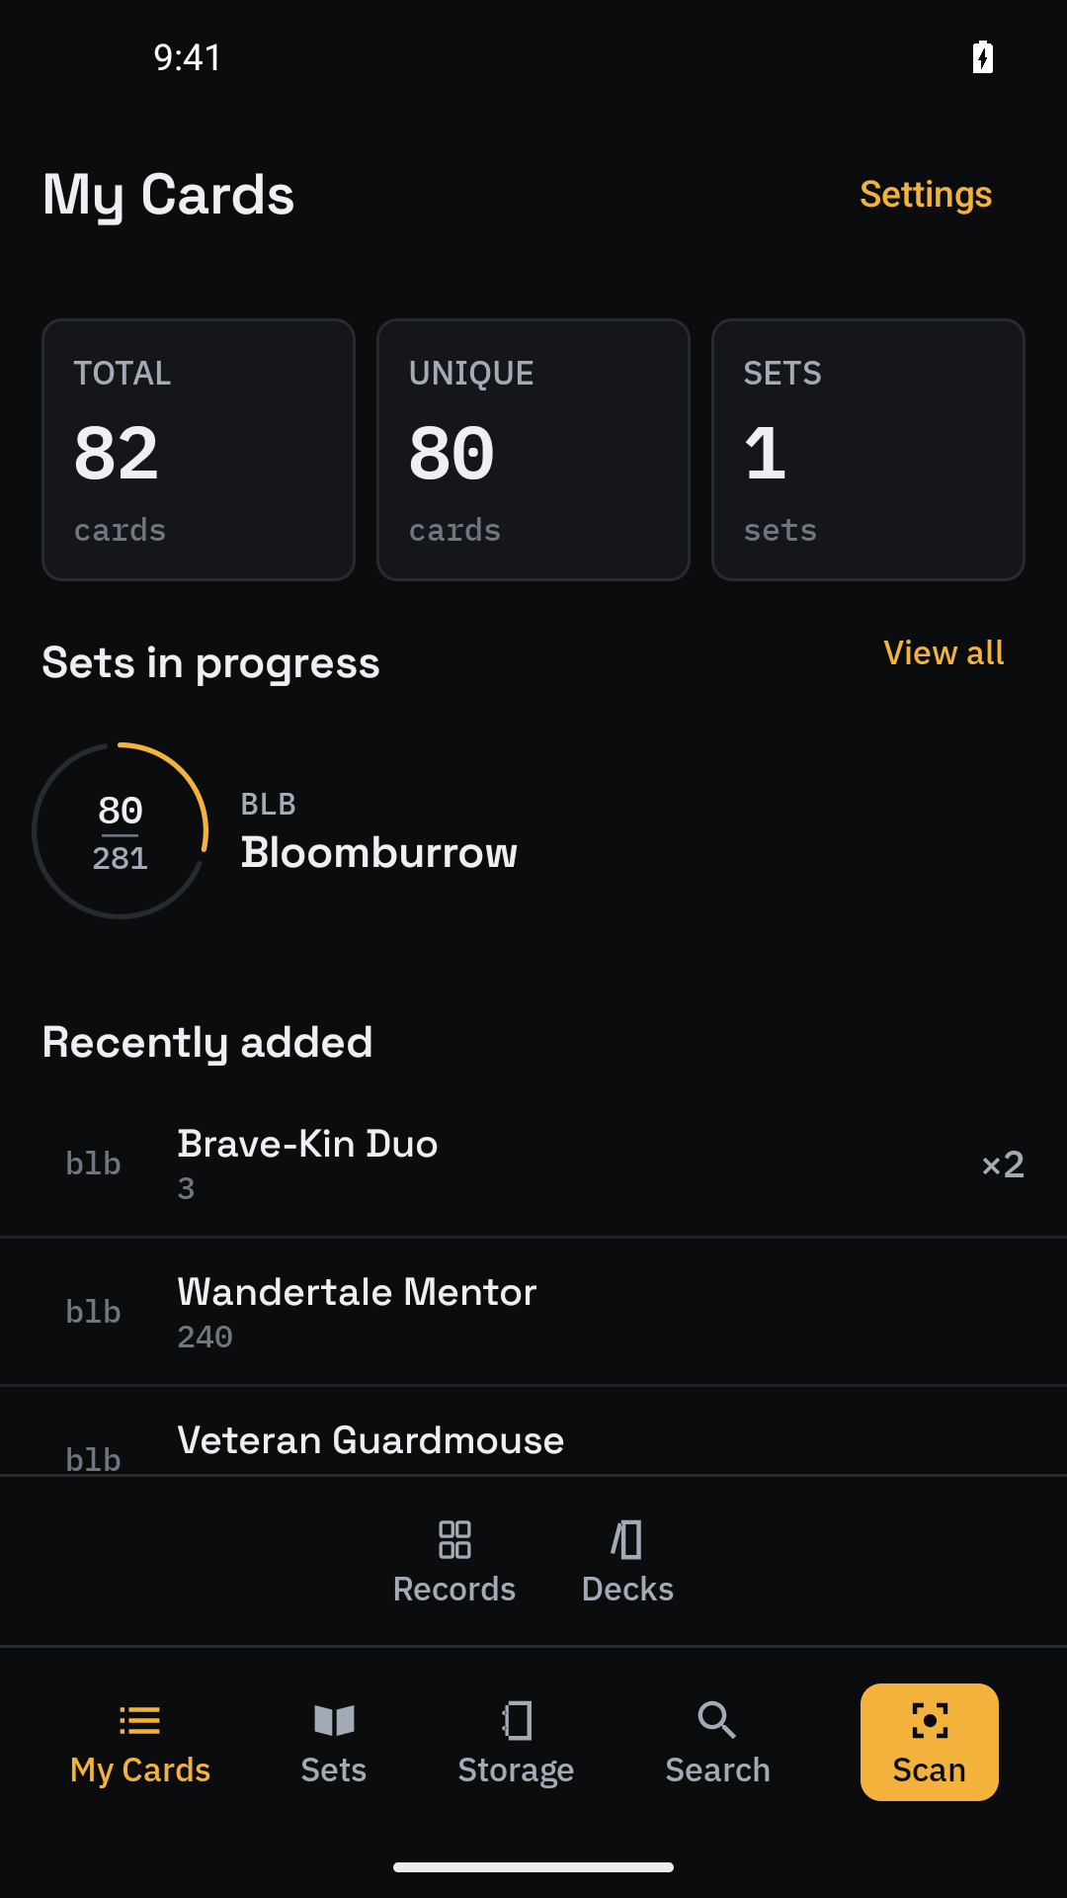Start scanning with the Scan icon

(930, 1721)
